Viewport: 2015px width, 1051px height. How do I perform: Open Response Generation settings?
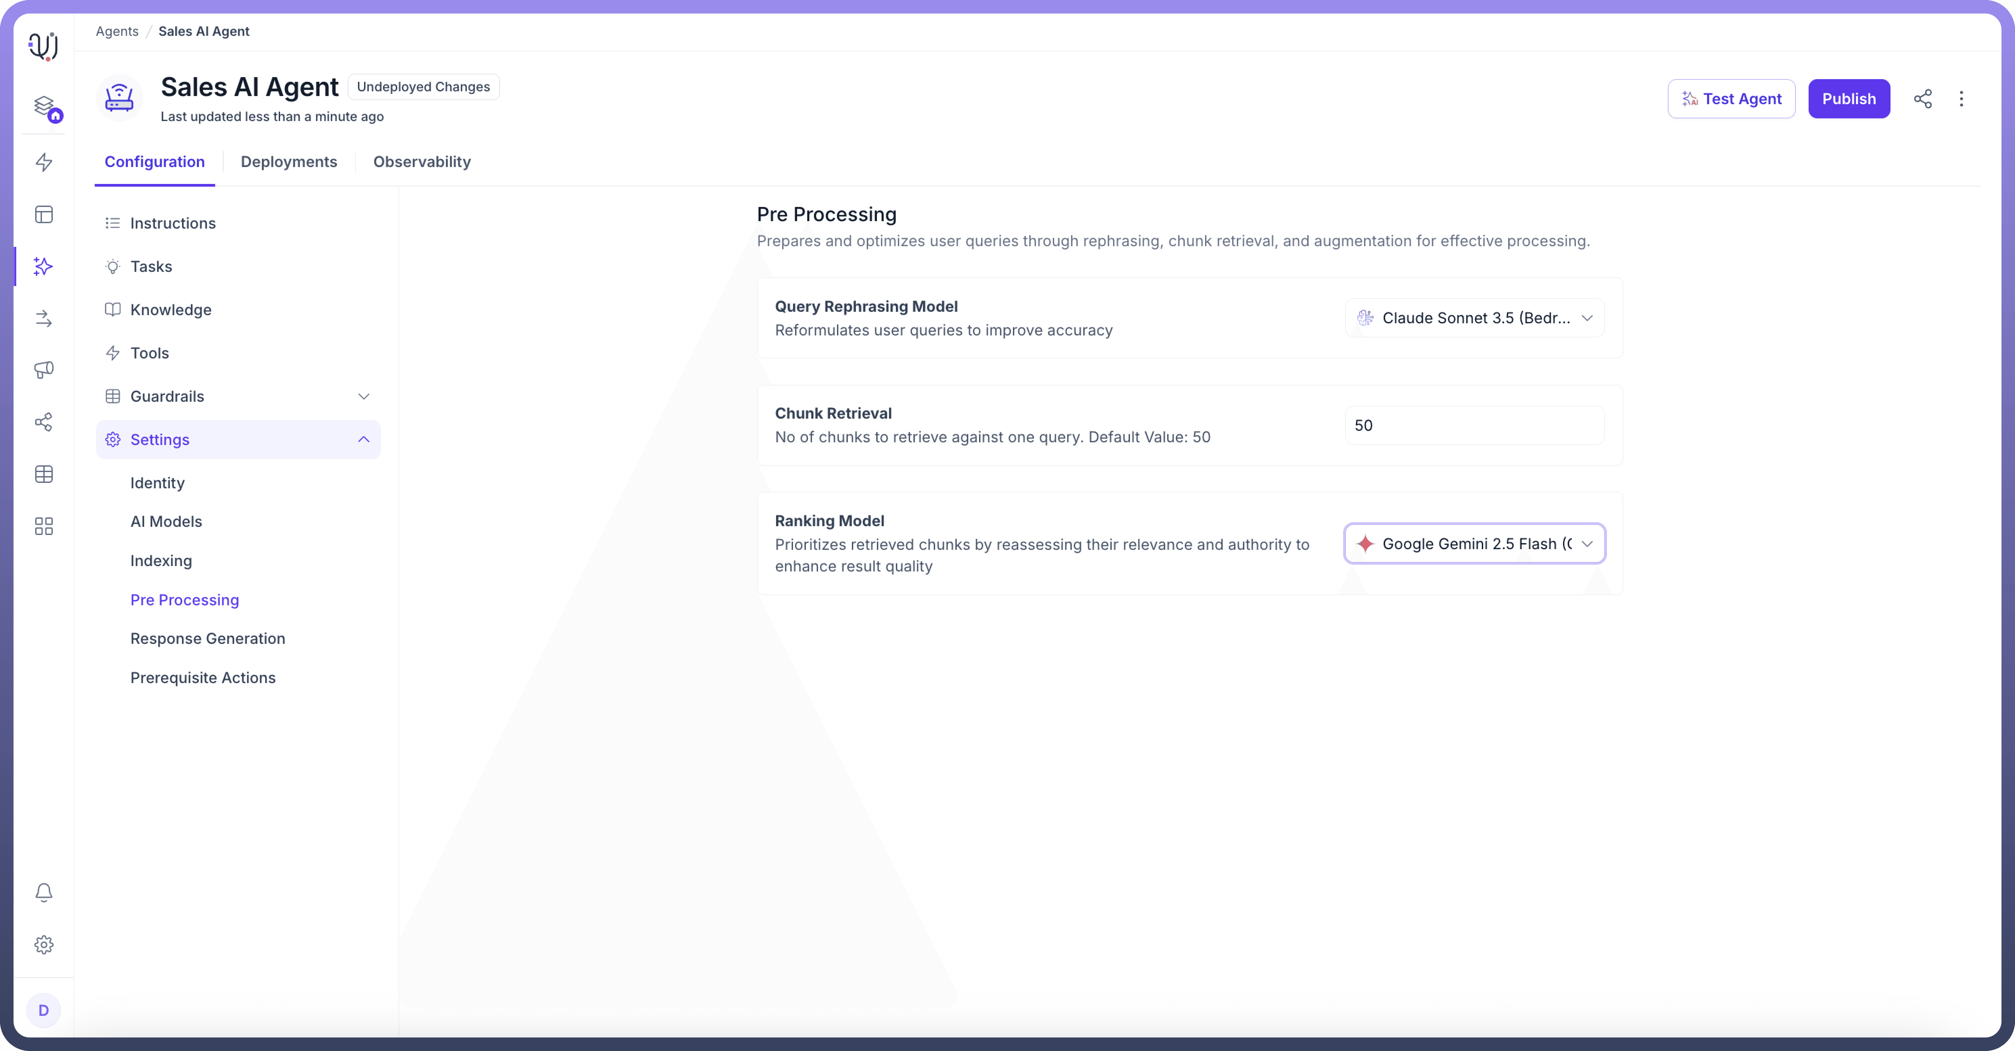(207, 638)
